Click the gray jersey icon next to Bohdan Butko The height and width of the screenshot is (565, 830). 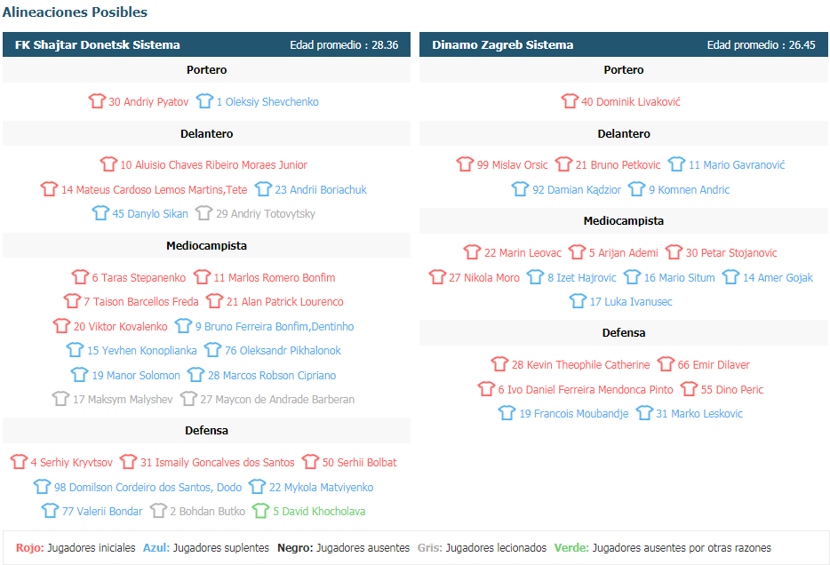(x=158, y=511)
